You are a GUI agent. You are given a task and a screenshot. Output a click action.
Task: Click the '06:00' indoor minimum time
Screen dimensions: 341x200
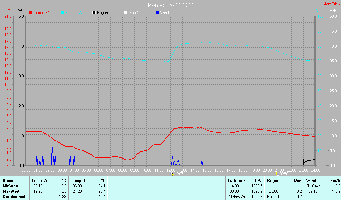click(77, 186)
